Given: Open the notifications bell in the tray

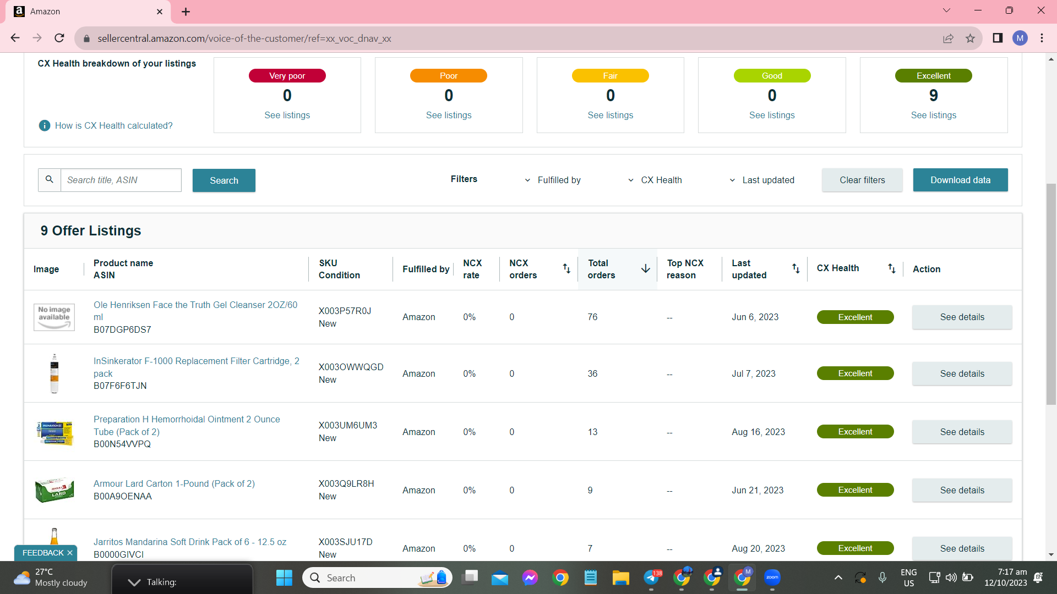Looking at the screenshot, I should (1038, 577).
